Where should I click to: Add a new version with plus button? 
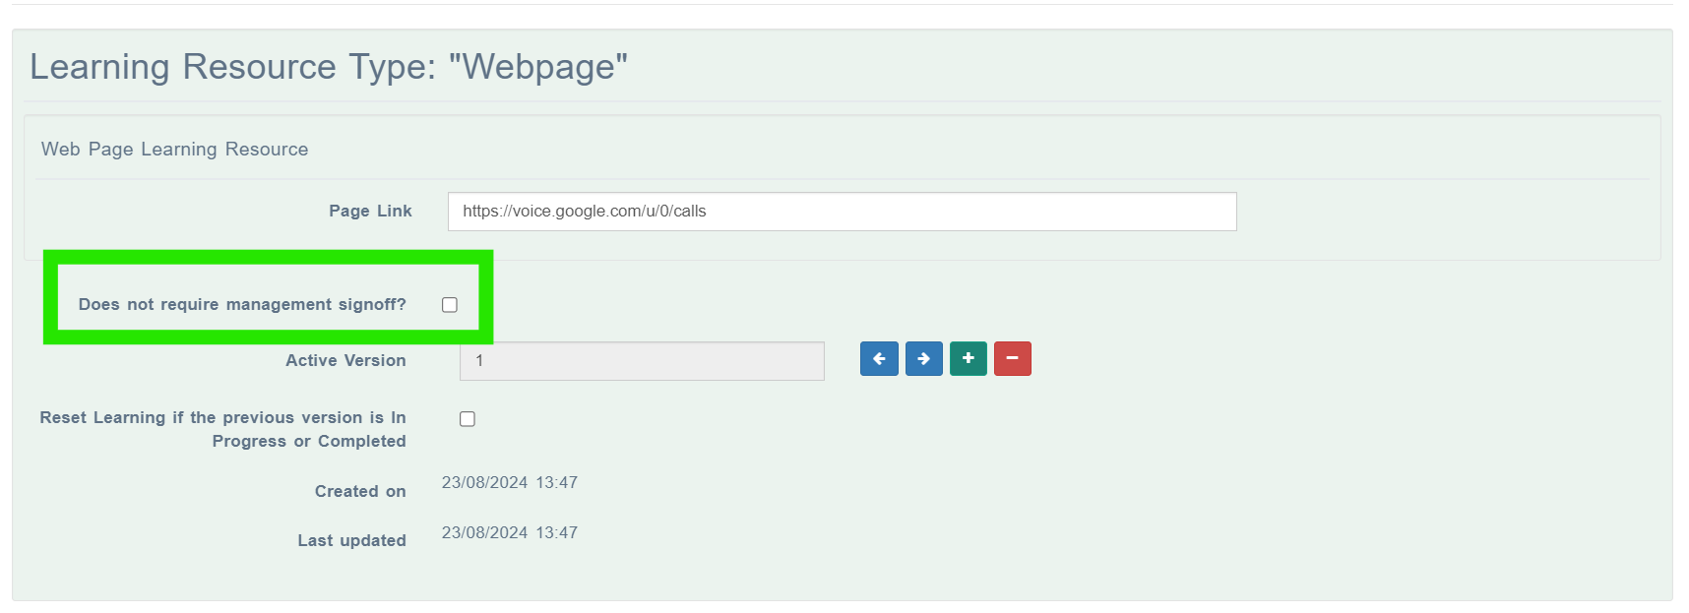coord(969,359)
